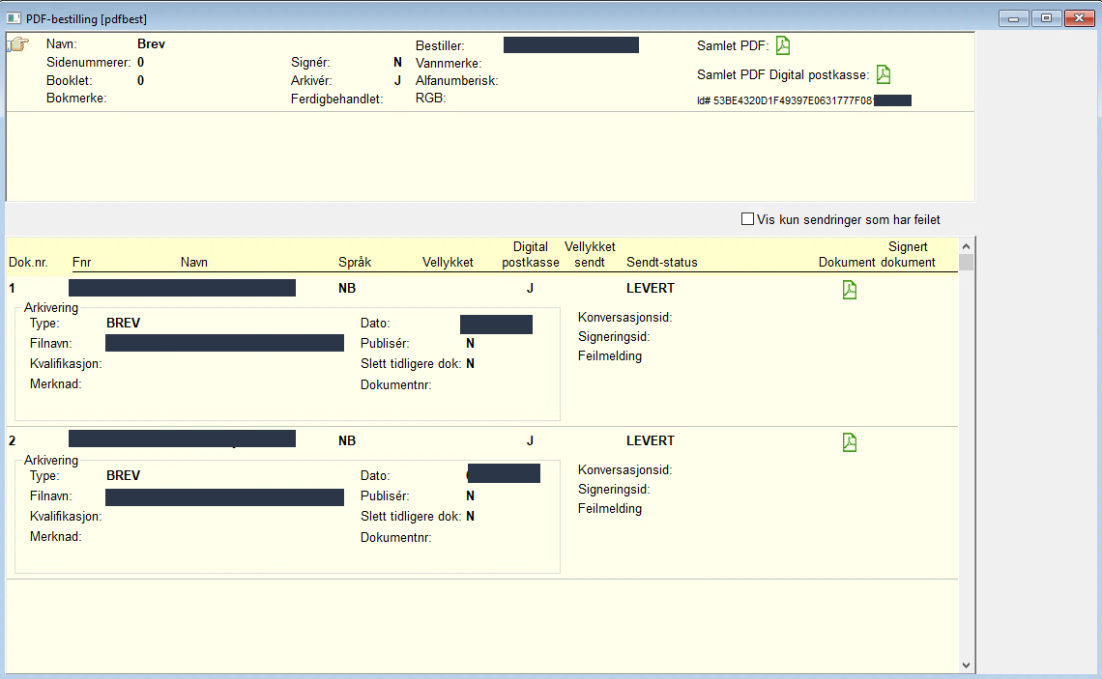Click the Merknad label in row 2

[55, 536]
